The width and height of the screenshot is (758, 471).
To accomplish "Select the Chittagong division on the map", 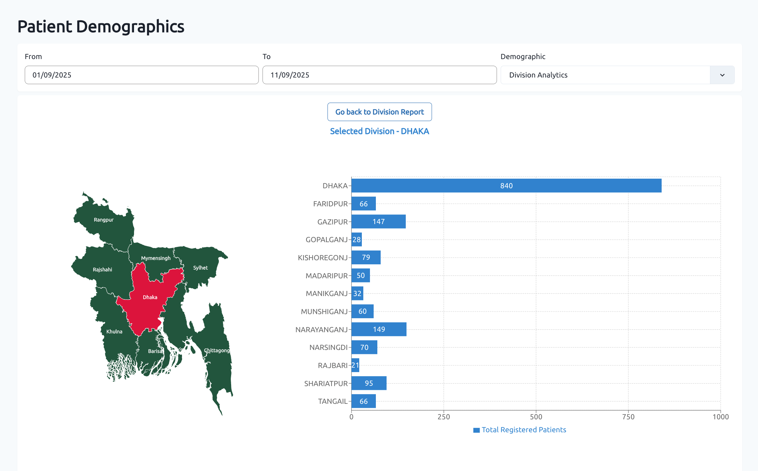I will coord(217,351).
